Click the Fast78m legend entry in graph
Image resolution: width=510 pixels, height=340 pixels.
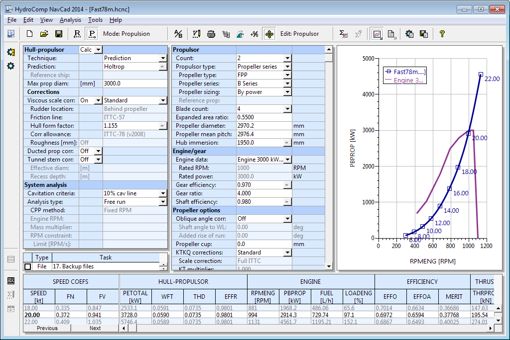405,72
